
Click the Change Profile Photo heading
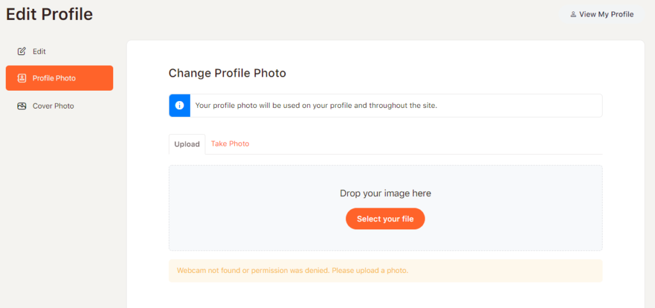pyautogui.click(x=227, y=73)
